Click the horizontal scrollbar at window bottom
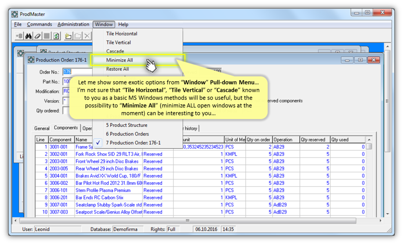The image size is (403, 244). click(x=187, y=221)
